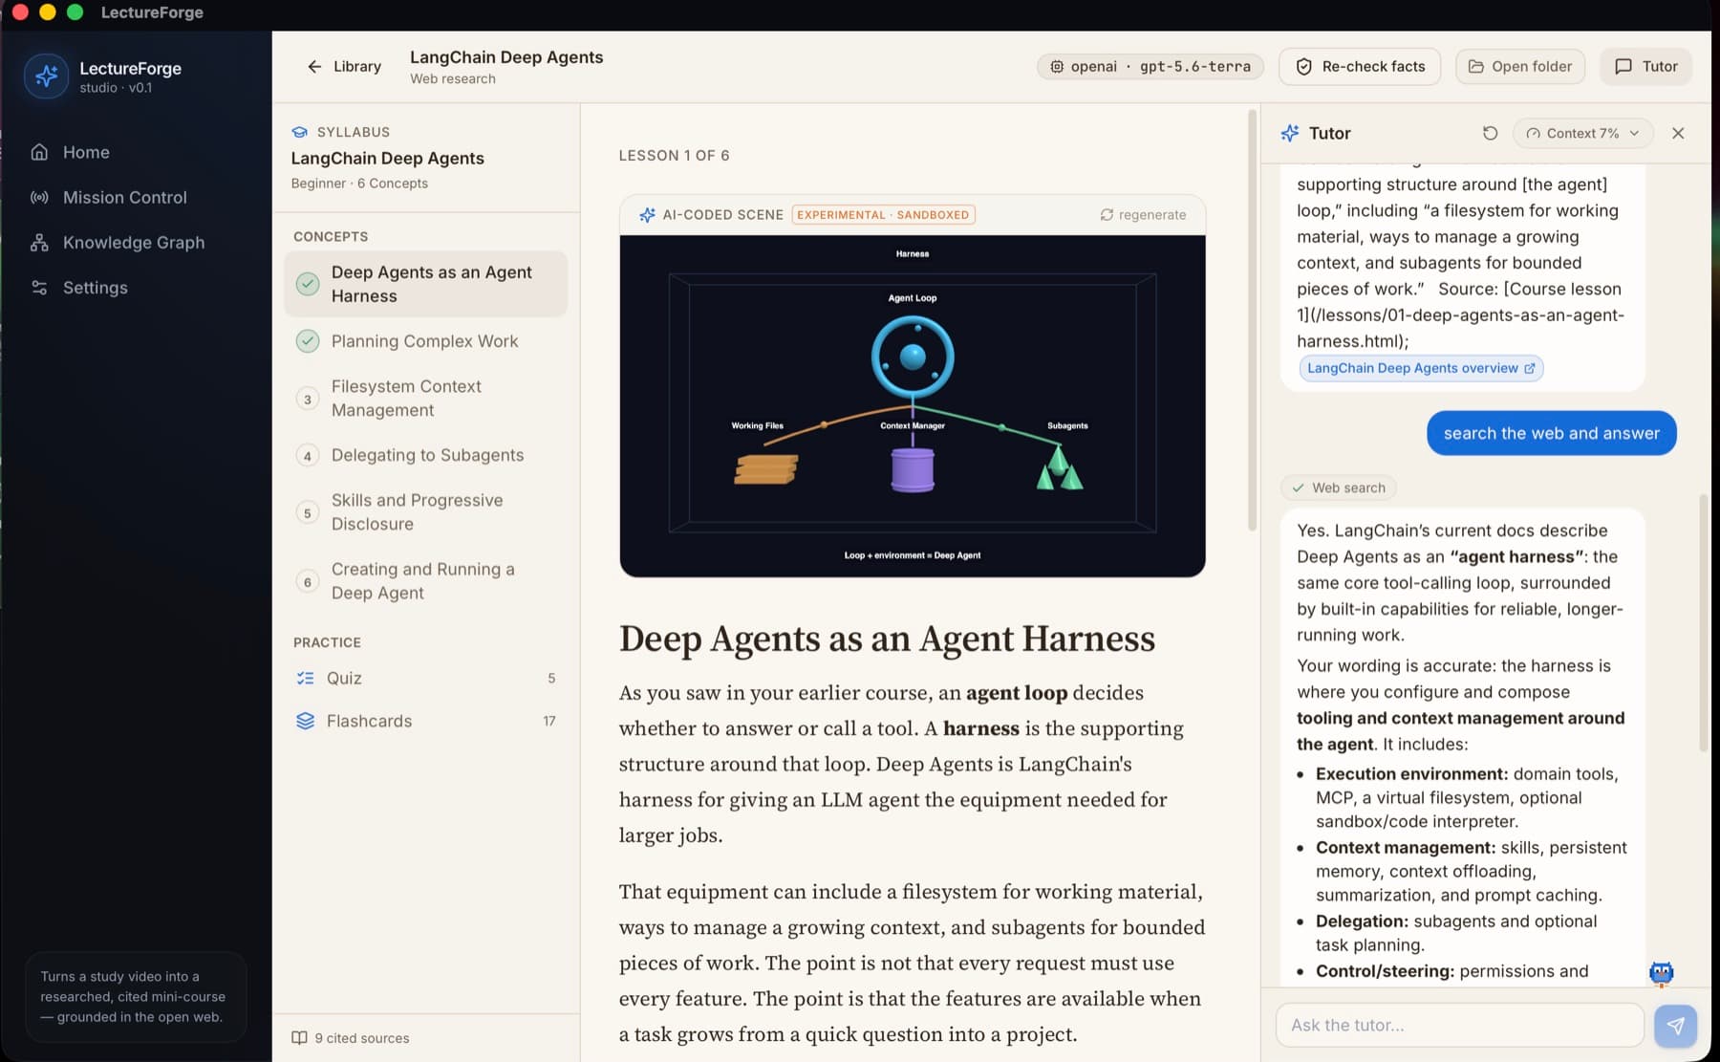Click the openai gpt-5.6-terra model chip
1720x1062 pixels.
pyautogui.click(x=1150, y=66)
